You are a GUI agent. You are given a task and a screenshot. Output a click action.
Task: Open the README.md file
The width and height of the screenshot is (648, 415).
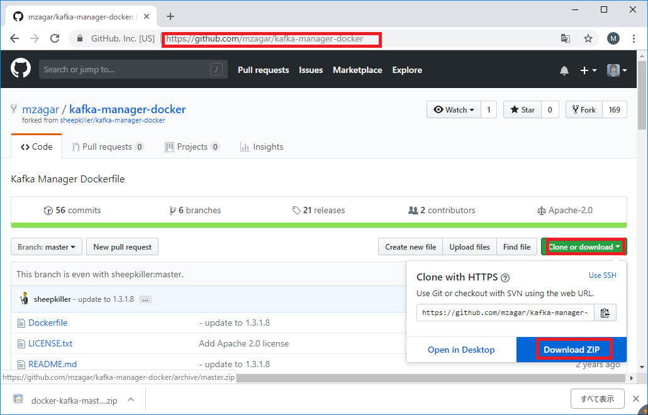tap(53, 363)
